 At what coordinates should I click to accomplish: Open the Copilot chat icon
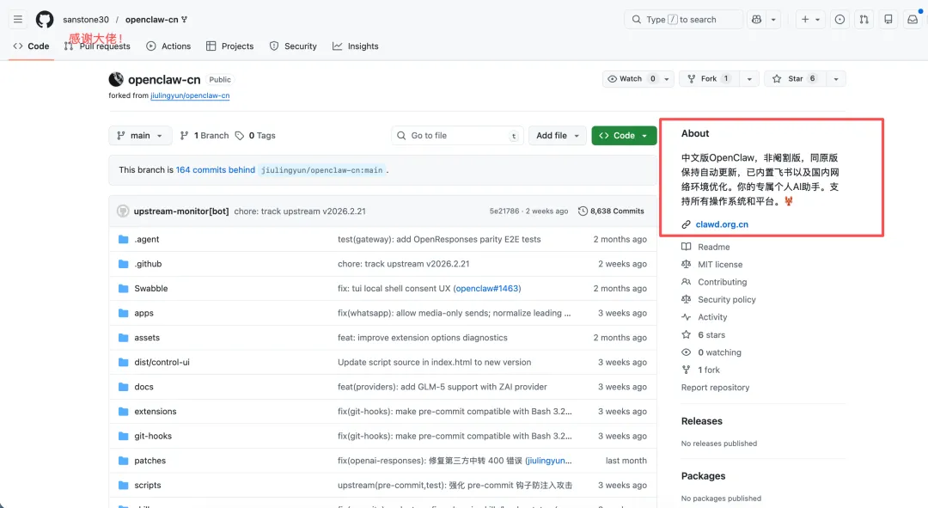pos(756,20)
